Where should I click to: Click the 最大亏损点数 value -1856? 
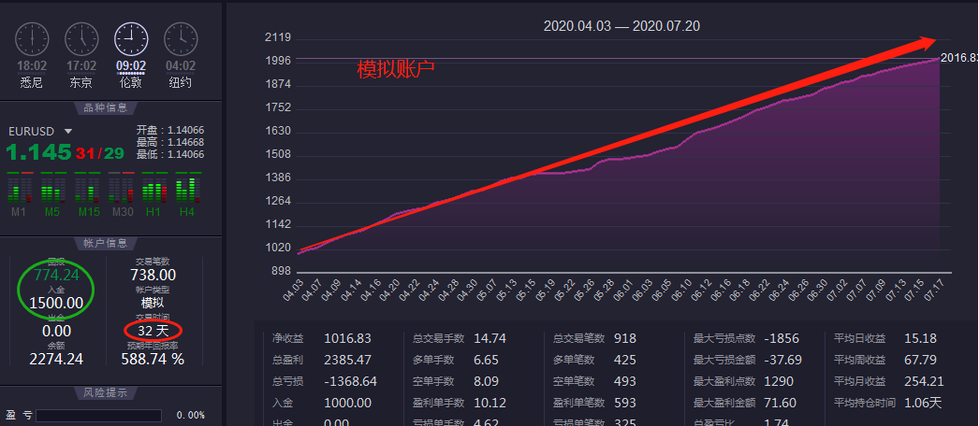pyautogui.click(x=781, y=339)
